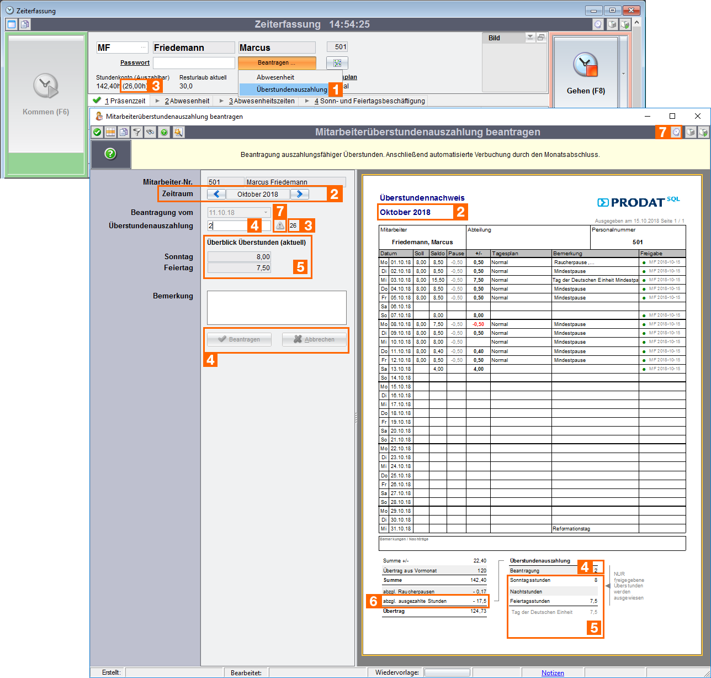Screen dimensions: 711x678
Task: Open the dropdown arrow beside Gehen button
Action: (624, 73)
